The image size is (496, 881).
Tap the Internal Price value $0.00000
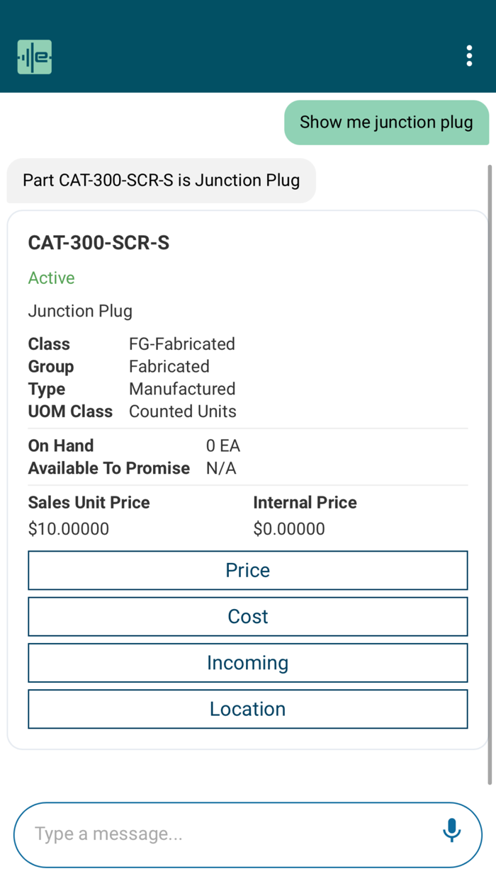[289, 529]
